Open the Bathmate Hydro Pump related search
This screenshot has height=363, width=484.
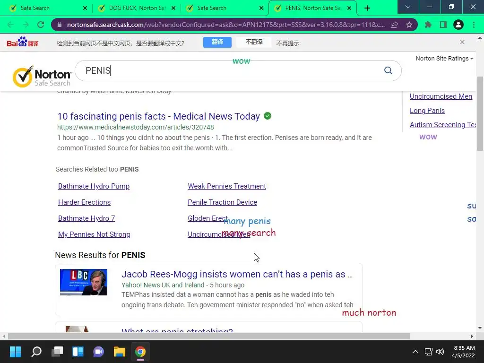pyautogui.click(x=94, y=186)
